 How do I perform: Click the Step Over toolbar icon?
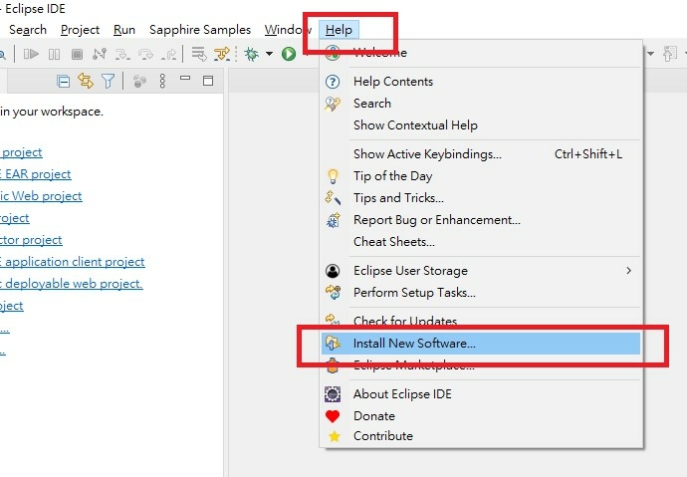pos(145,55)
